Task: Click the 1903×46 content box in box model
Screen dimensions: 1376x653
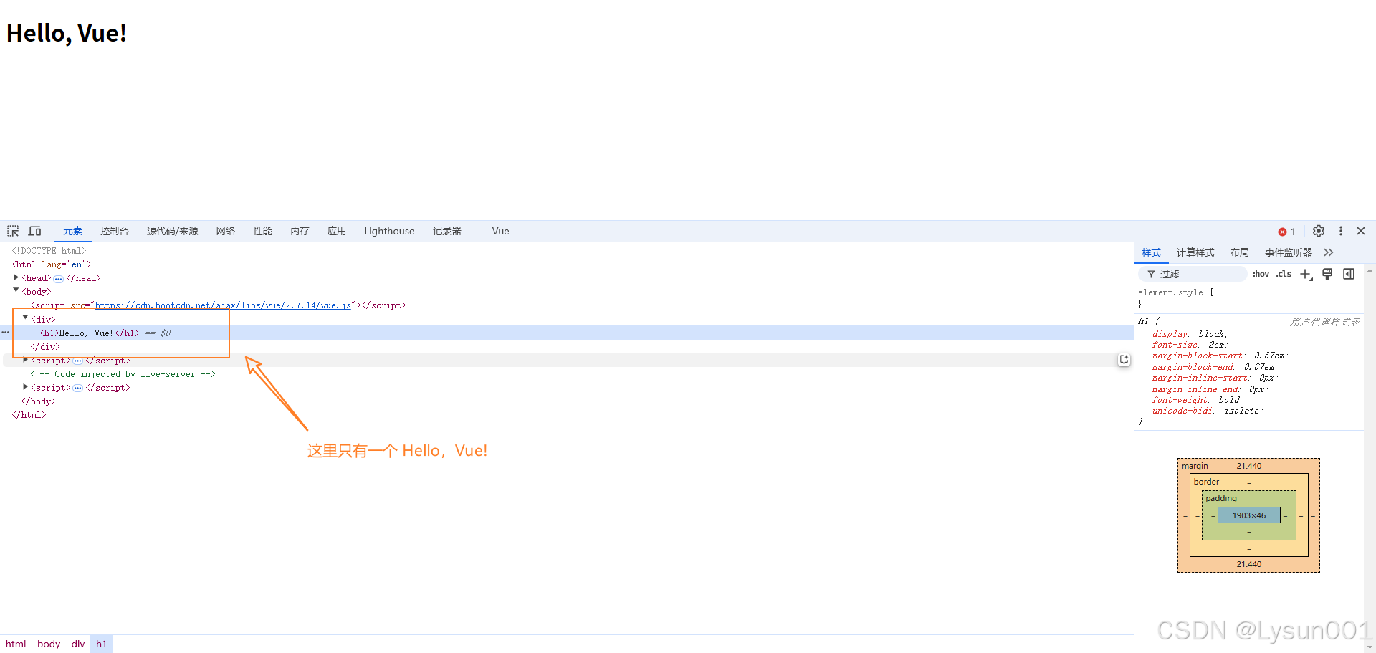Action: click(1248, 515)
